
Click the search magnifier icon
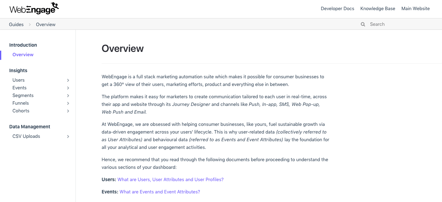(363, 24)
